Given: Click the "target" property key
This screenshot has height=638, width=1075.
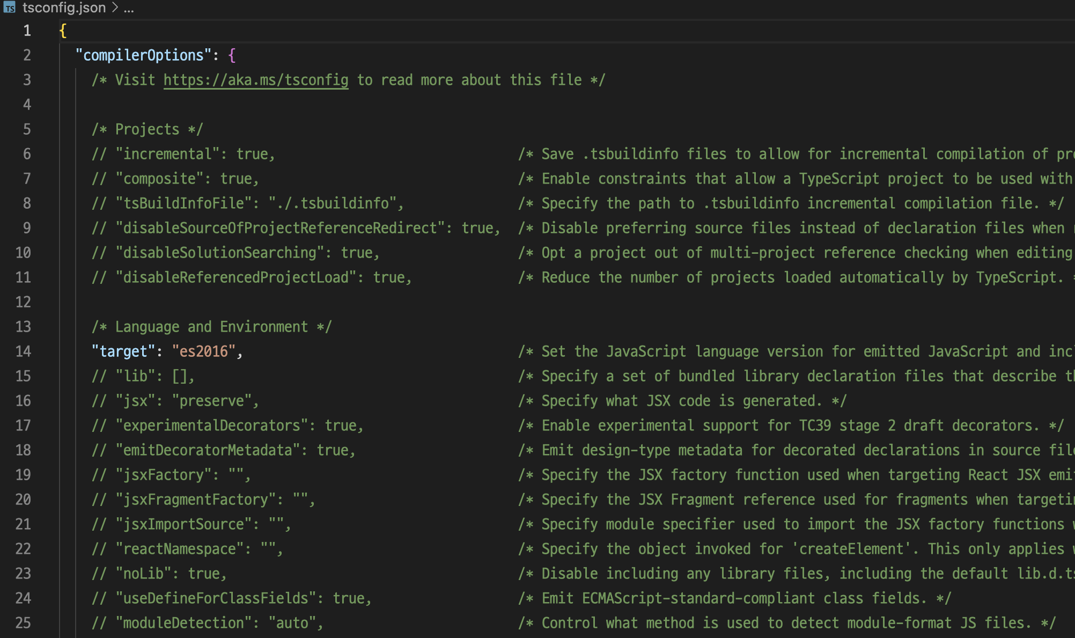Looking at the screenshot, I should pyautogui.click(x=123, y=351).
